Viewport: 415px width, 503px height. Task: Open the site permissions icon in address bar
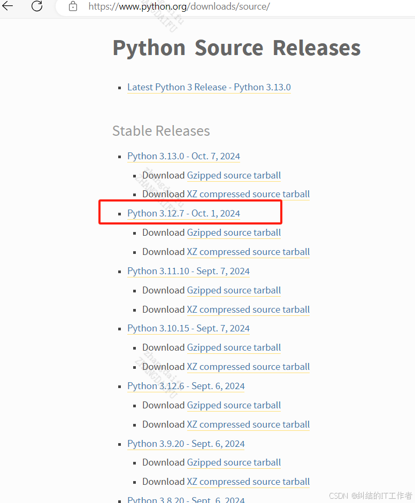[72, 7]
